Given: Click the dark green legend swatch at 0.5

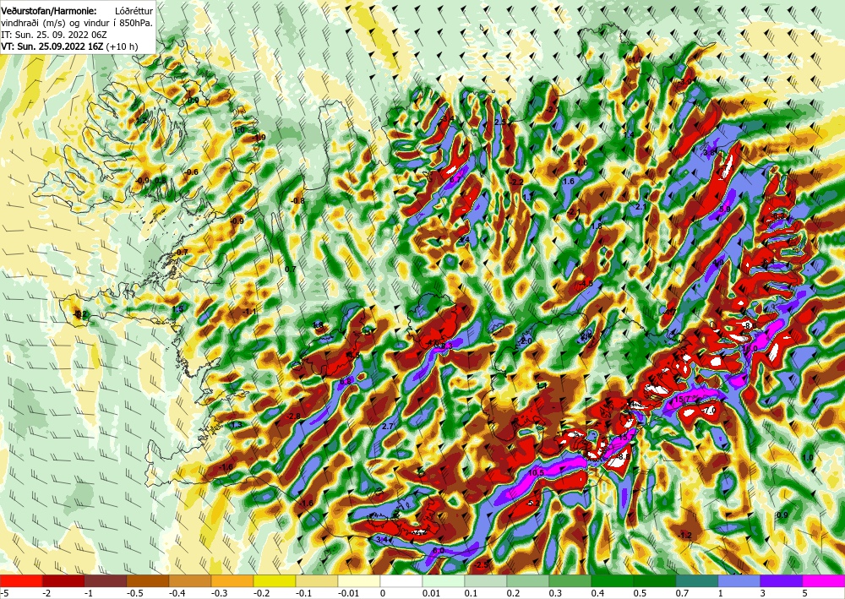Looking at the screenshot, I should click(x=655, y=581).
